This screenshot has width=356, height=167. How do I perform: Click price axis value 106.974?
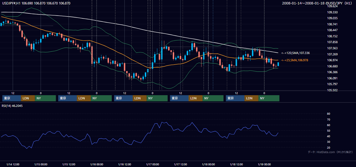click(x=332, y=60)
